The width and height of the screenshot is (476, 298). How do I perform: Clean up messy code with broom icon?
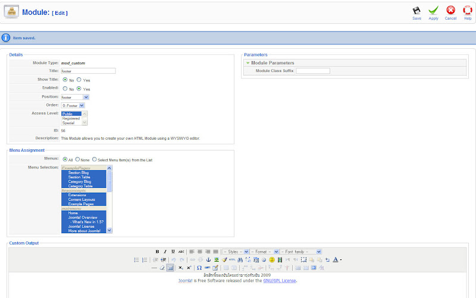coord(224,260)
